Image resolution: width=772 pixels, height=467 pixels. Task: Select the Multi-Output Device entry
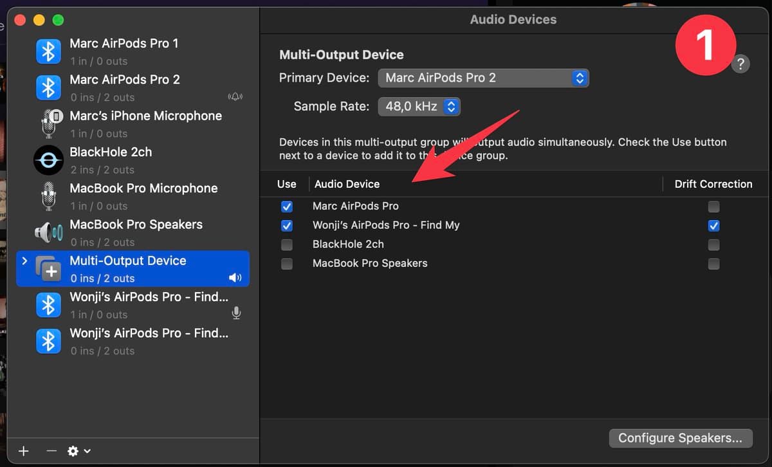coord(133,268)
